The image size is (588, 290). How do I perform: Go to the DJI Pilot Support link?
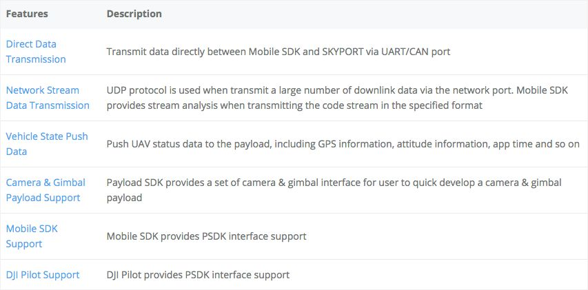43,275
